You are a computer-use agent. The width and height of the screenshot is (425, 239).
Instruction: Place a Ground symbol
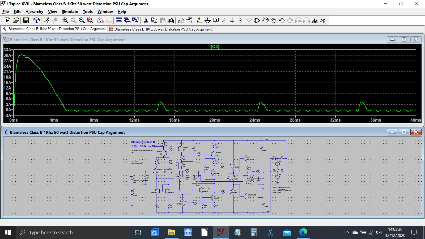coord(208,20)
